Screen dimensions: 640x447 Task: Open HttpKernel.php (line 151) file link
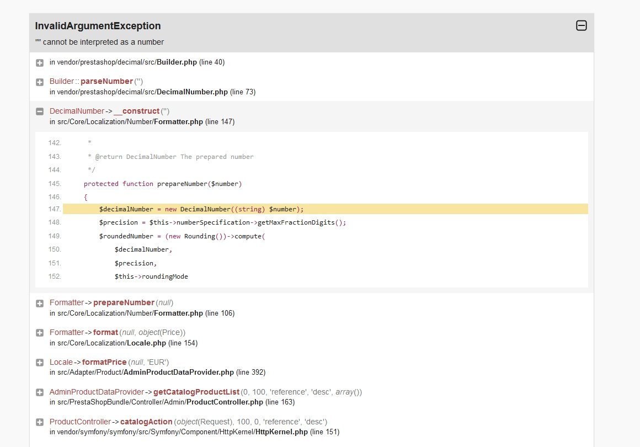(194, 432)
